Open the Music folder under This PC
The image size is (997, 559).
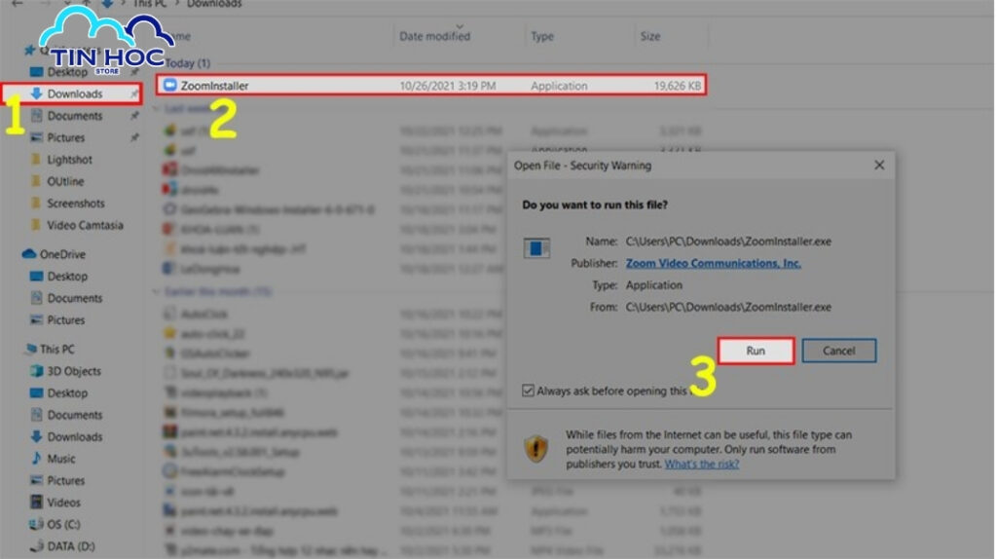tap(60, 459)
